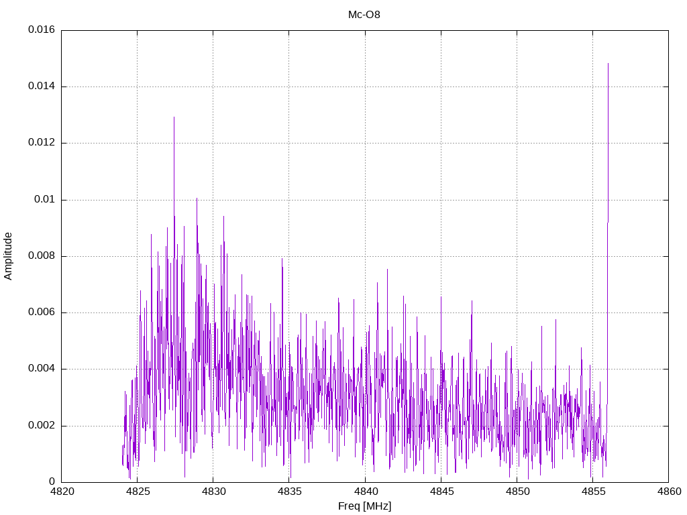Click the 0 y-axis tick label
Screen dimensions: 687x515
[52, 482]
